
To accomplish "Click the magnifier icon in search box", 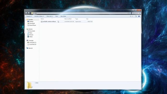I will click(140, 13).
